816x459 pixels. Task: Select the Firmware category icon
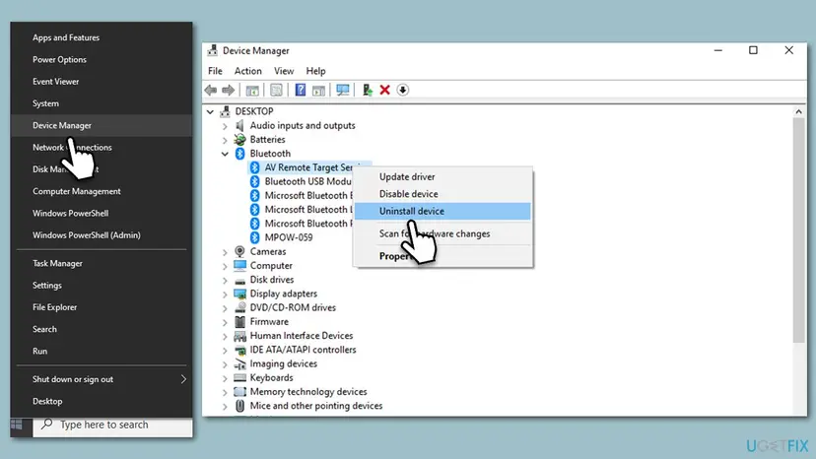239,322
